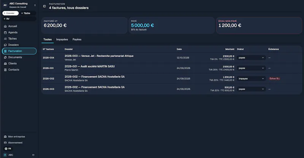Click the amount 1 200,00 € in table

point(228,77)
